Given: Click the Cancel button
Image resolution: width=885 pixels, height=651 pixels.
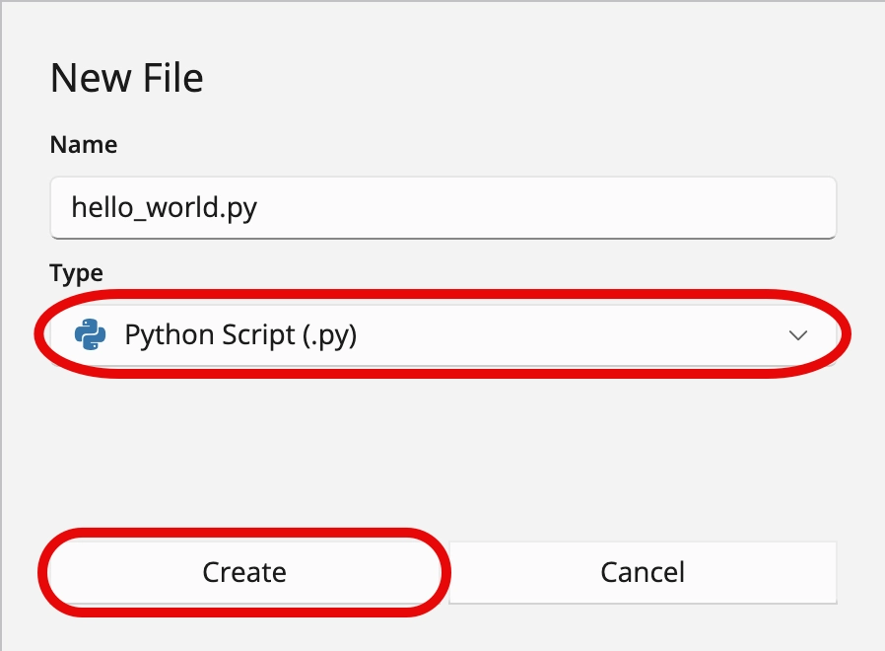Looking at the screenshot, I should (x=643, y=572).
